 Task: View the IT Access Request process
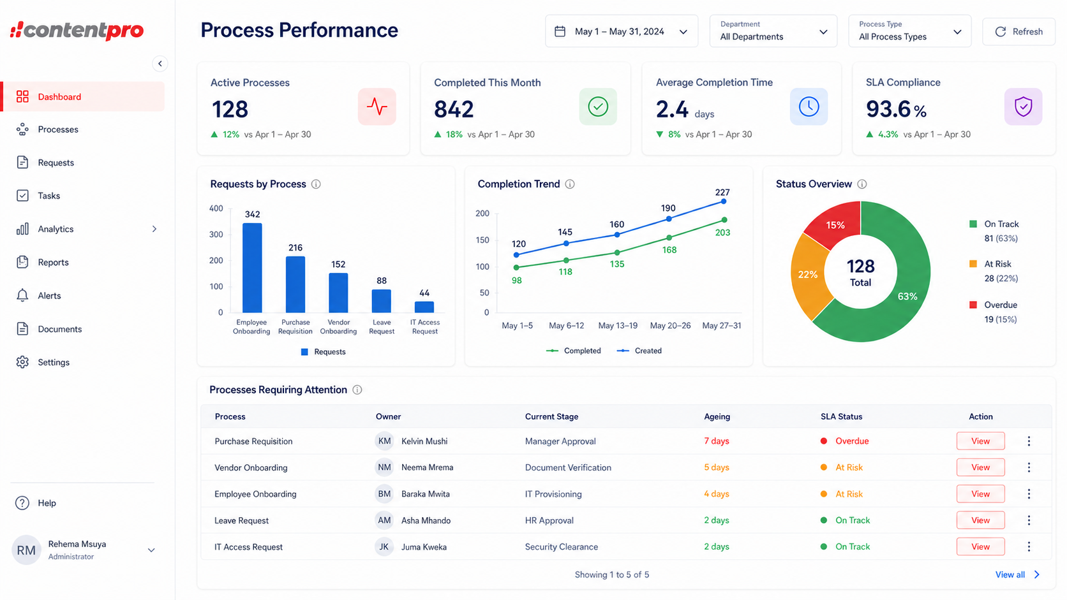point(980,546)
